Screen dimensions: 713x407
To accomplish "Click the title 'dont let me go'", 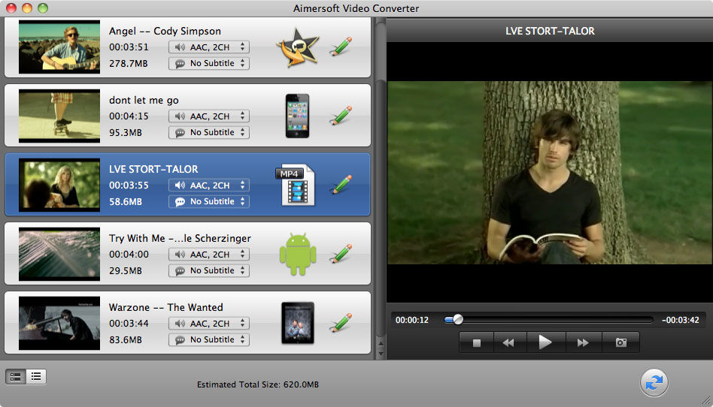I will pyautogui.click(x=144, y=100).
